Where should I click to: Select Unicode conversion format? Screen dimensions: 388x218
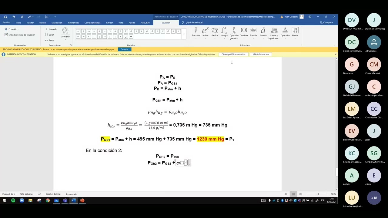tap(51, 29)
